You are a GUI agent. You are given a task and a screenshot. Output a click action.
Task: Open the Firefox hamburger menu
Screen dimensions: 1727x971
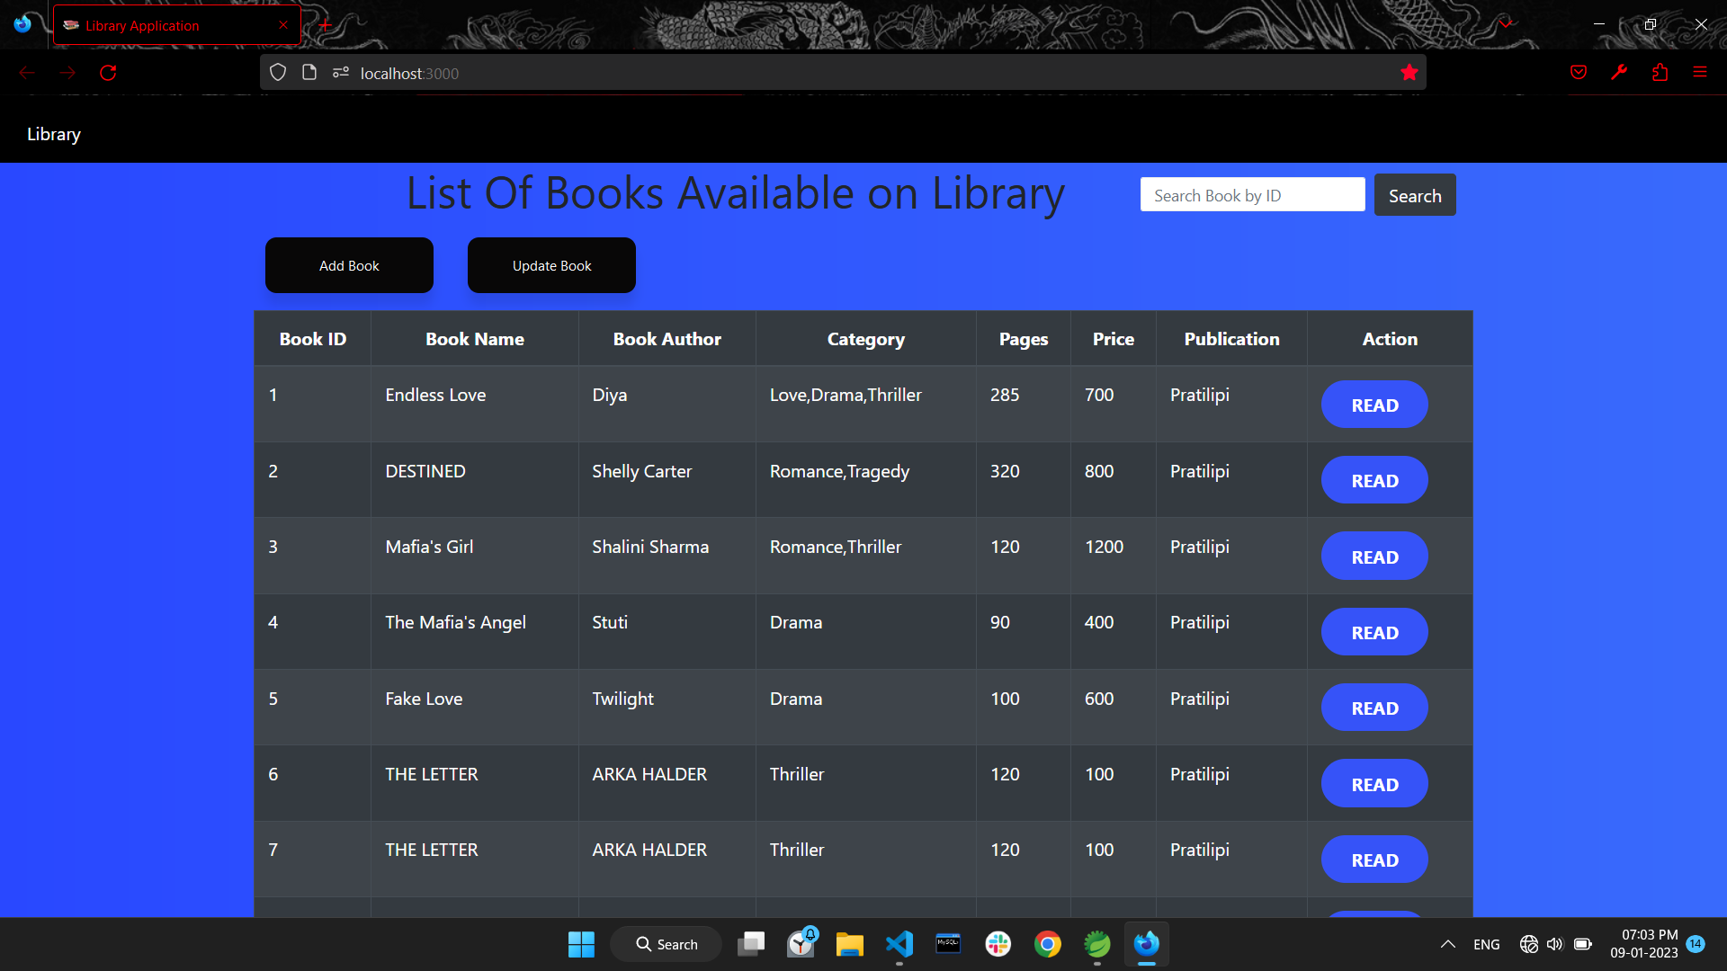pyautogui.click(x=1700, y=73)
